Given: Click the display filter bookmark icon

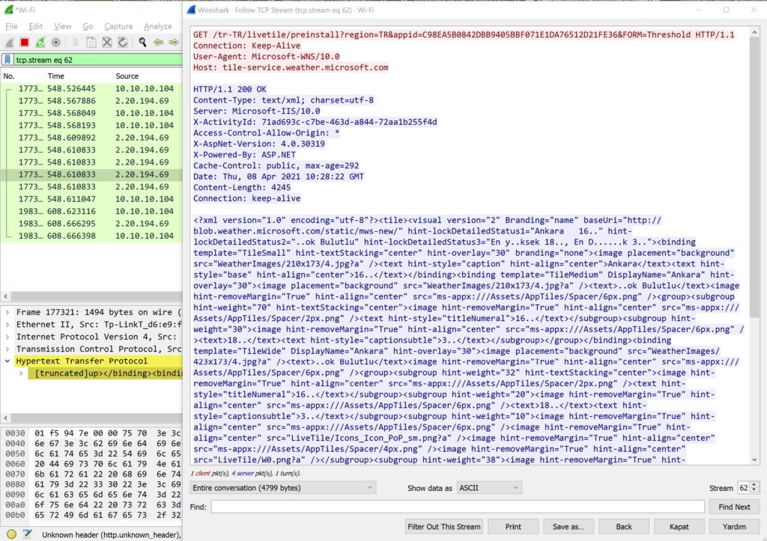Looking at the screenshot, I should click(7, 60).
